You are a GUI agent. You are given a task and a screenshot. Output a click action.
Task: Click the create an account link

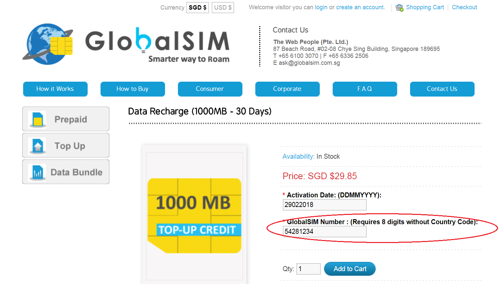(360, 7)
